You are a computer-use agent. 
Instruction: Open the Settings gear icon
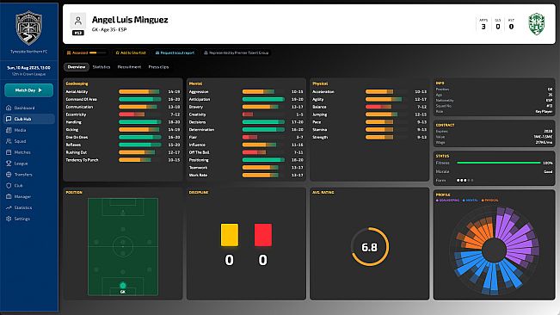9,219
